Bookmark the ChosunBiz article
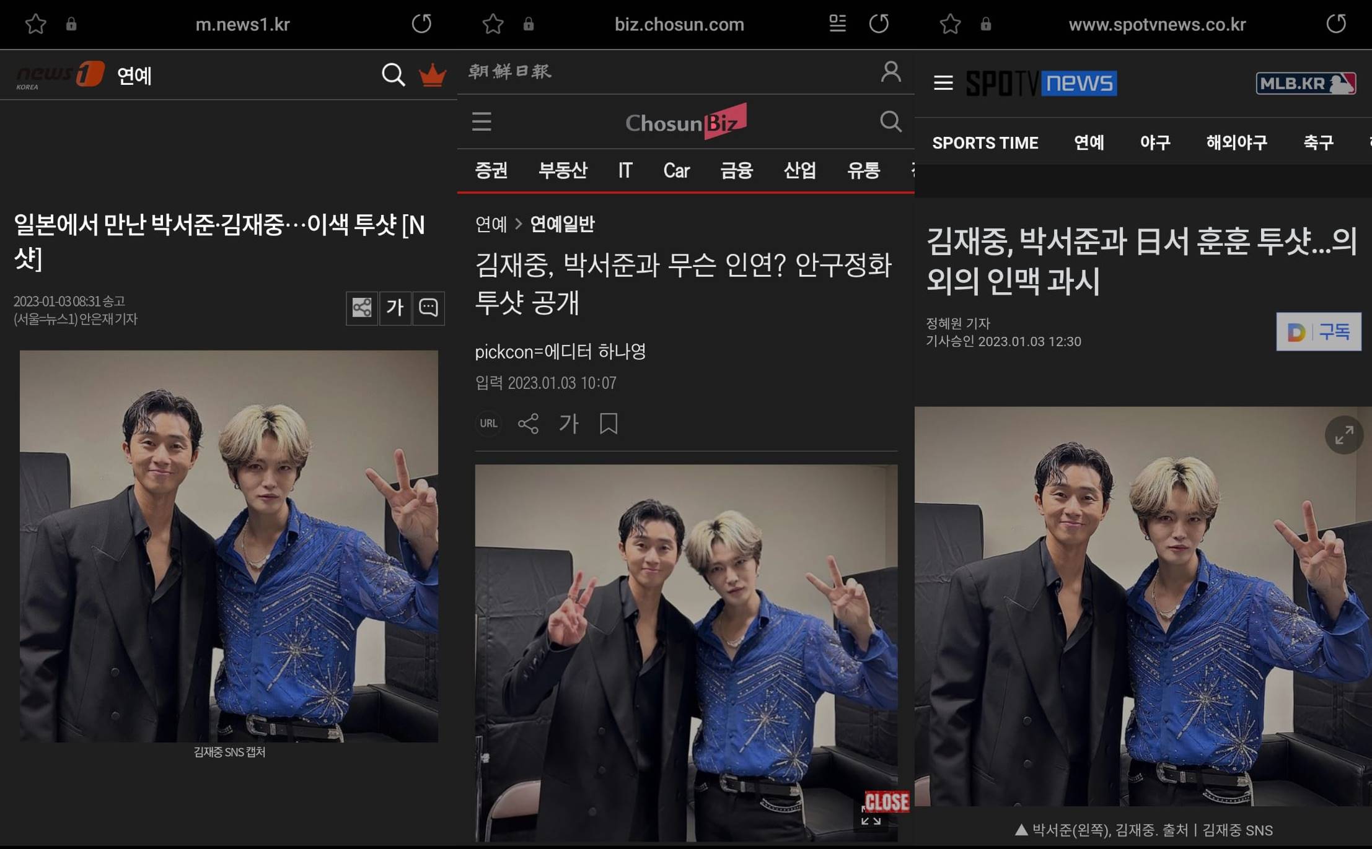 pos(608,424)
